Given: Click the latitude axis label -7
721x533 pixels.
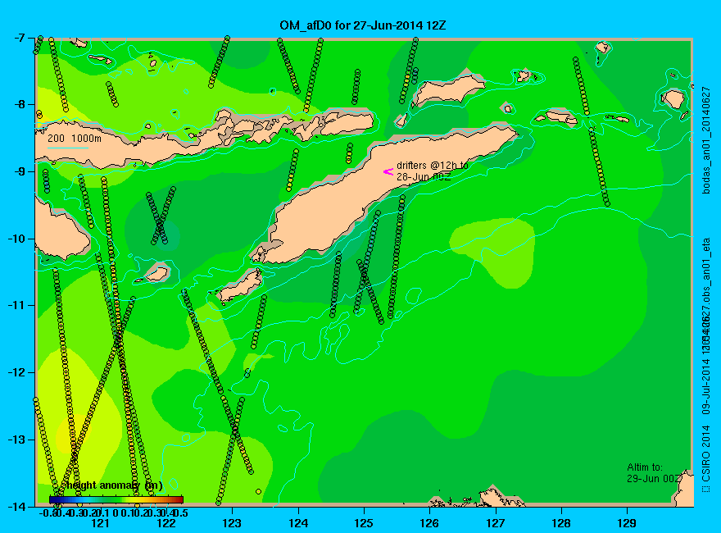Looking at the screenshot, I should [x=20, y=38].
